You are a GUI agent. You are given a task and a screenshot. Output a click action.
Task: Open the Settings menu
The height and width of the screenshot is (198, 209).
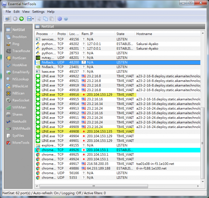coord(38,12)
